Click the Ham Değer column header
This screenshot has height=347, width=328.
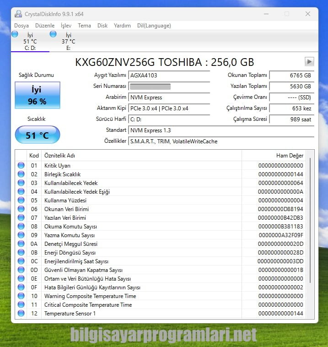(274, 156)
